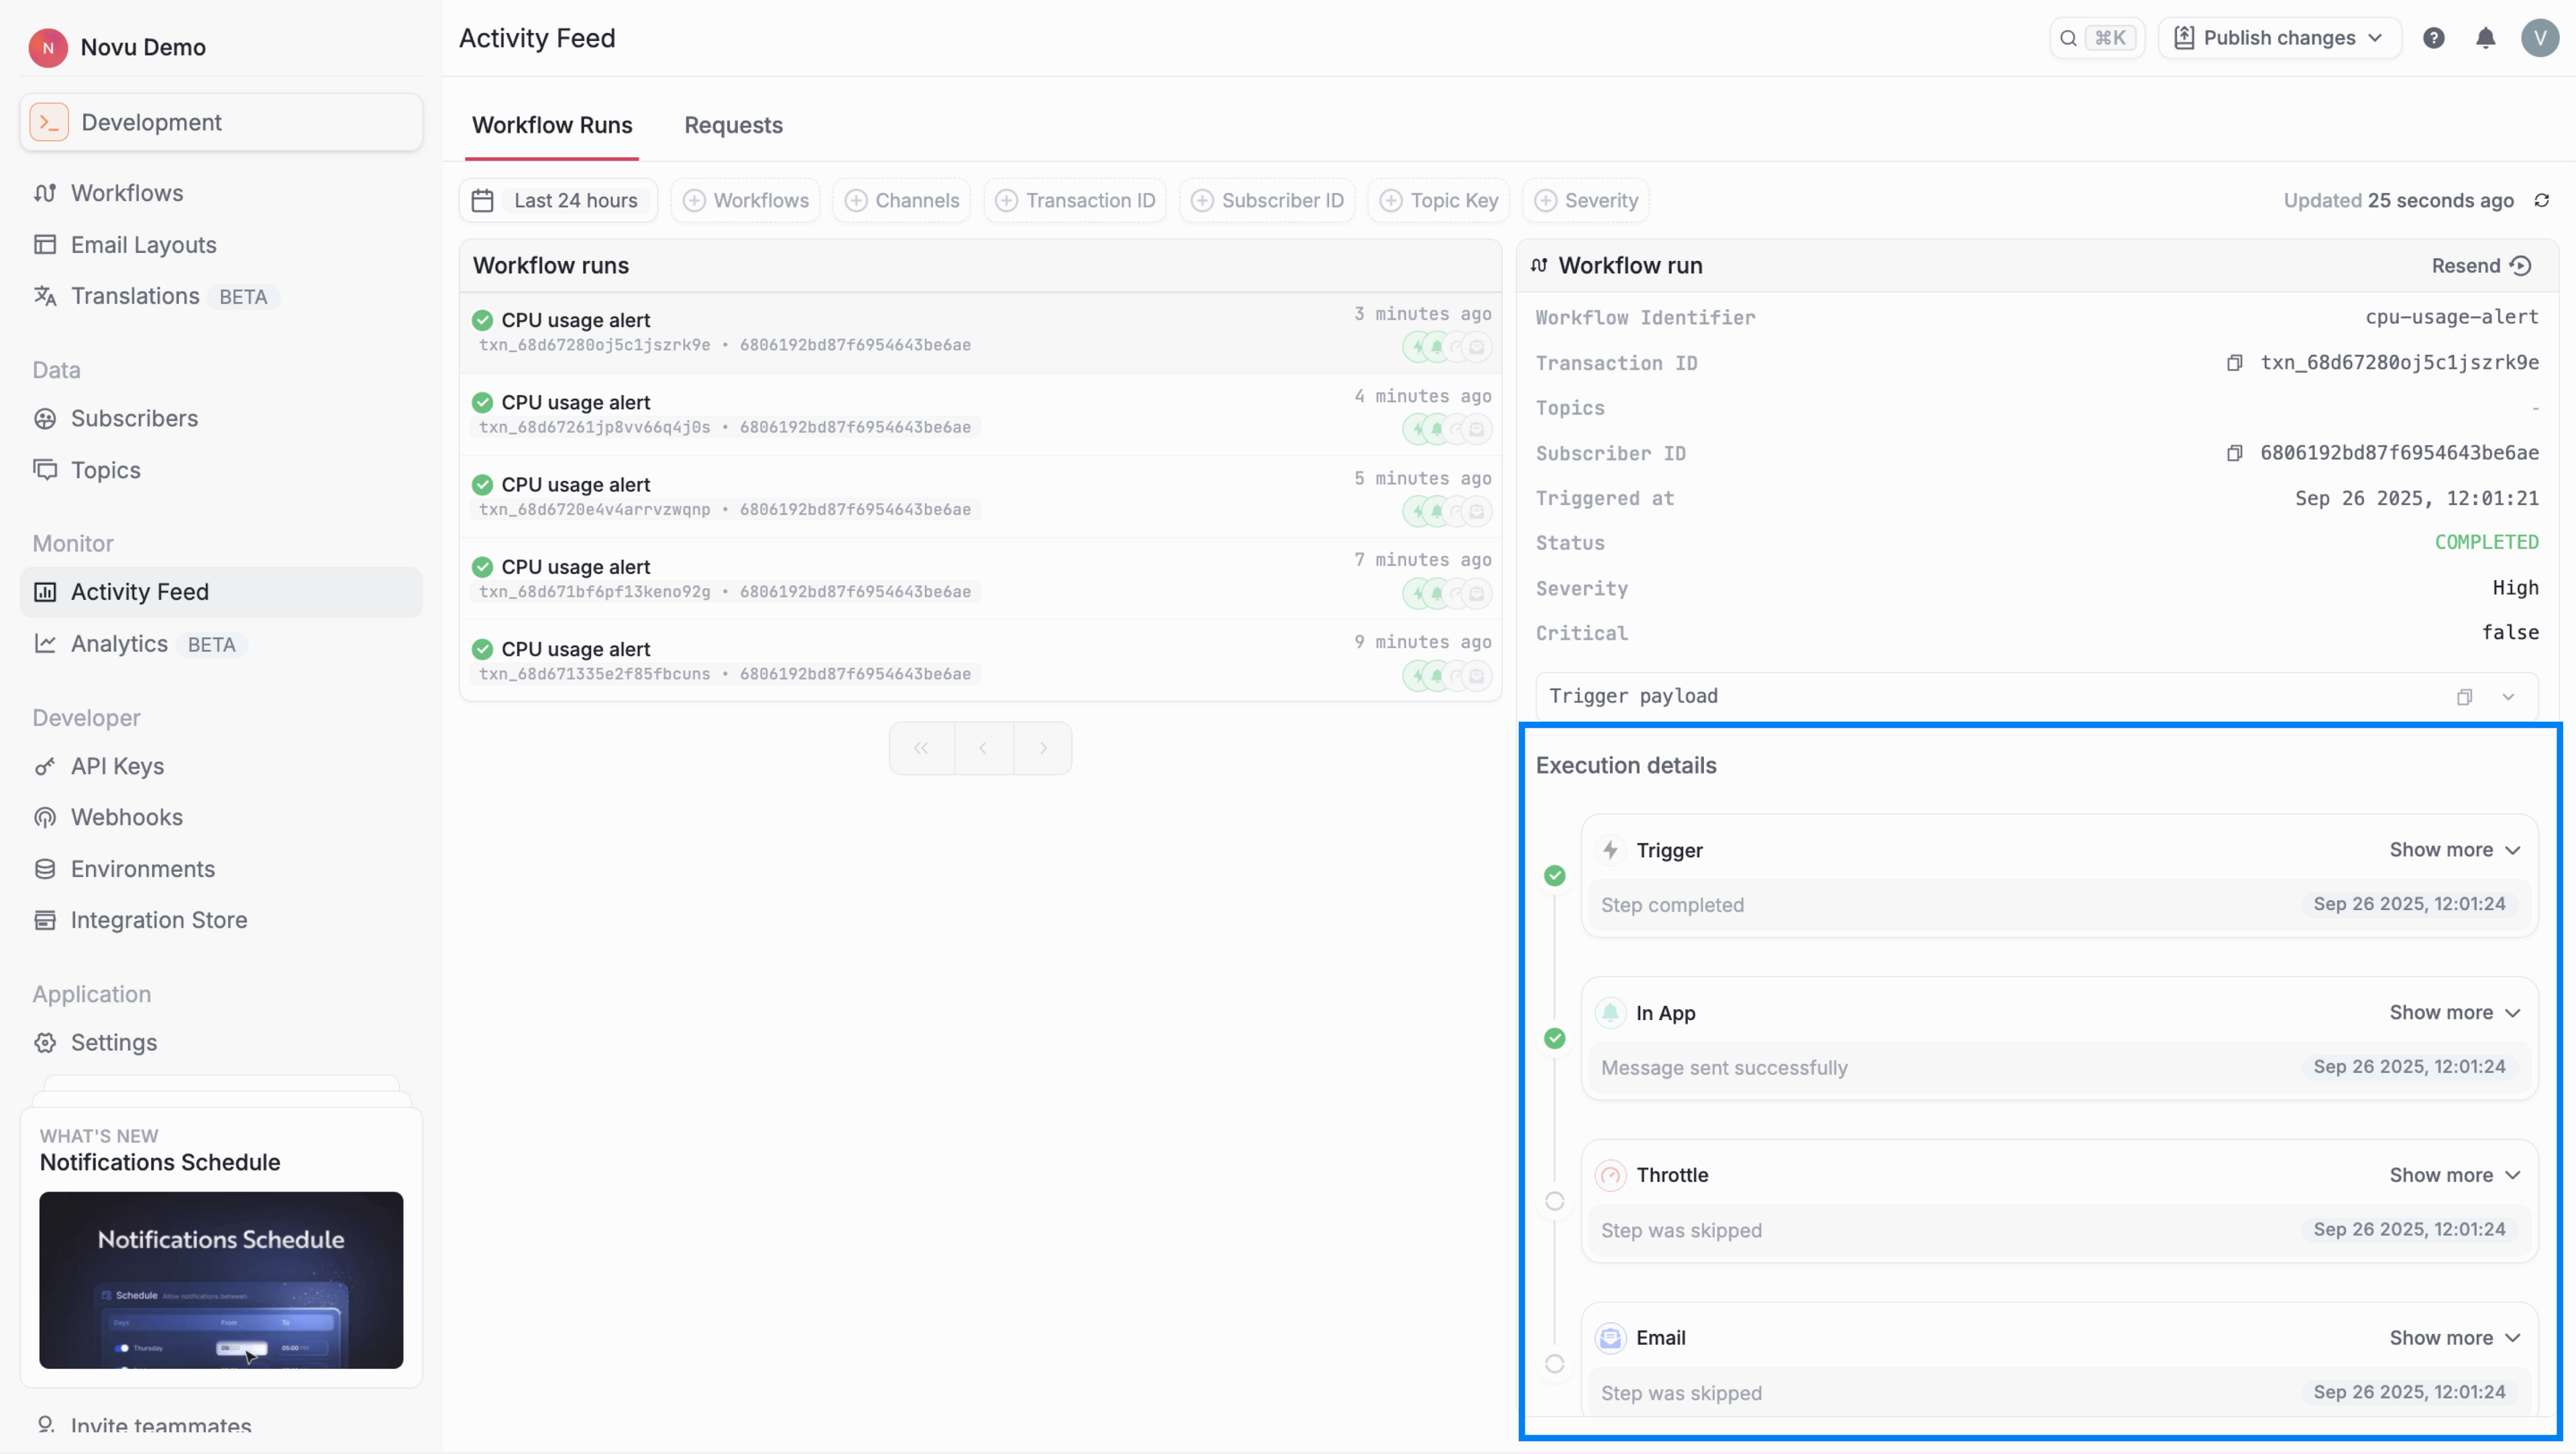This screenshot has width=2576, height=1454.
Task: Open Analytics in the sidebar
Action: [119, 644]
